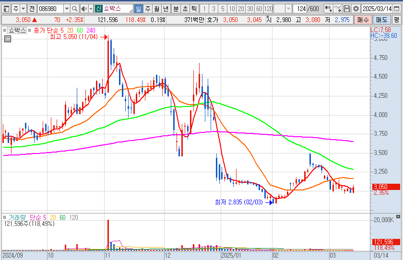This screenshot has width=403, height=260.
Task: Click the 저 low price 2,975
Action: (x=342, y=20)
